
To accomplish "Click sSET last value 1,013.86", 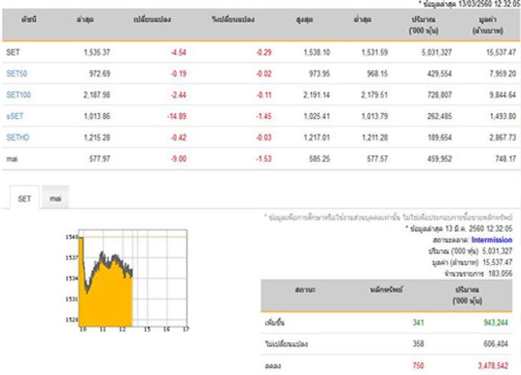I will [97, 116].
